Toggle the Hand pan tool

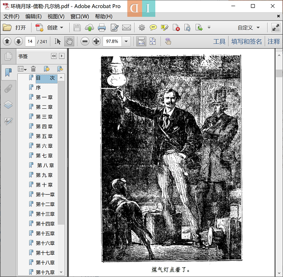coord(69,42)
